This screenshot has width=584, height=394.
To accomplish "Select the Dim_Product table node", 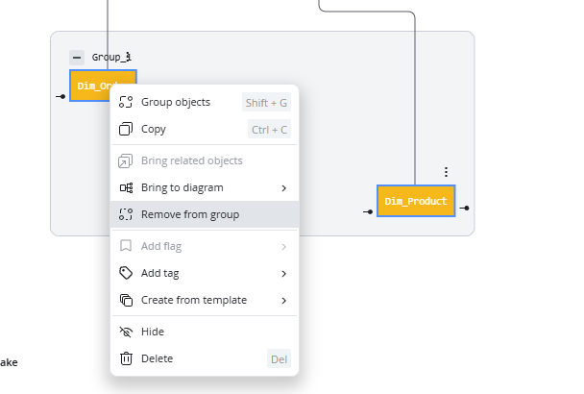I will [x=416, y=201].
